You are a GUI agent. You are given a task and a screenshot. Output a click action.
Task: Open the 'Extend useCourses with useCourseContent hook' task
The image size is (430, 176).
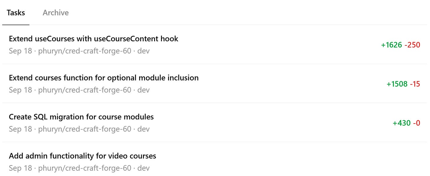tap(94, 39)
